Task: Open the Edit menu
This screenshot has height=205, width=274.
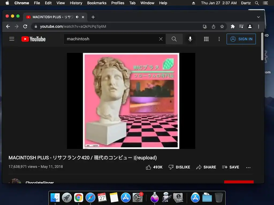Action: pos(48,3)
